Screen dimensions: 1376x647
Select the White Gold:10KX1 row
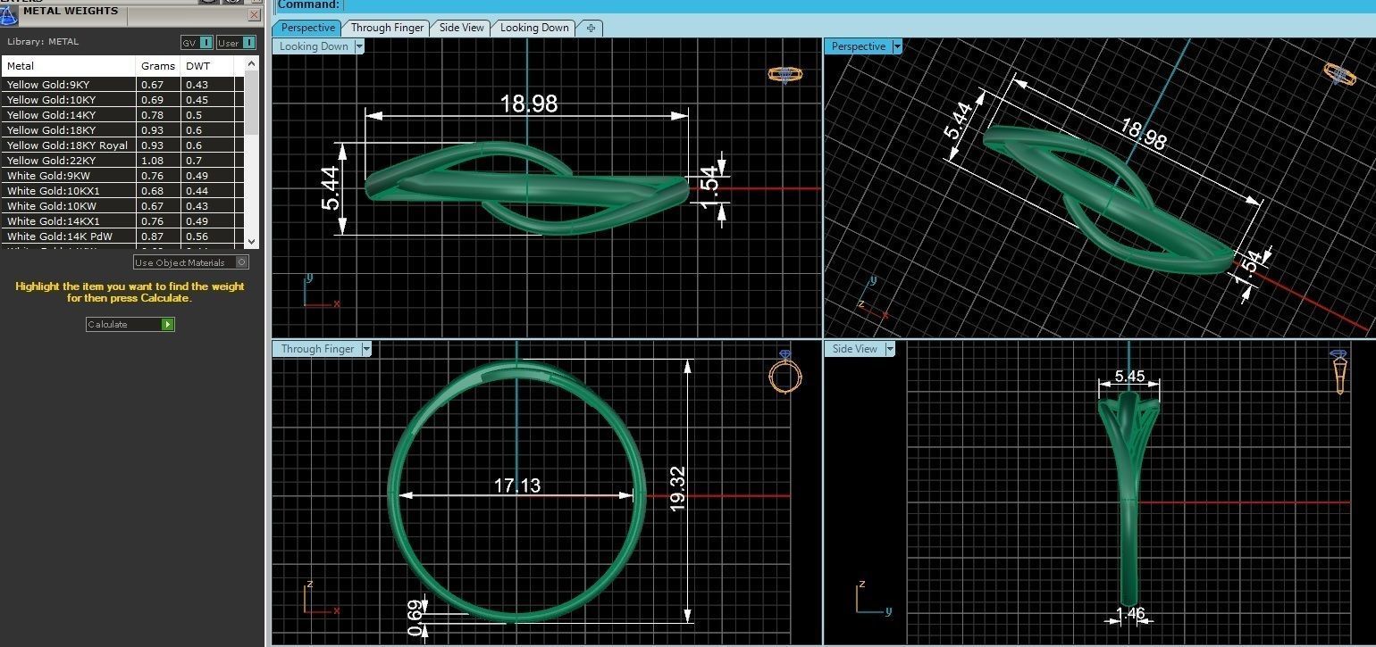(123, 191)
